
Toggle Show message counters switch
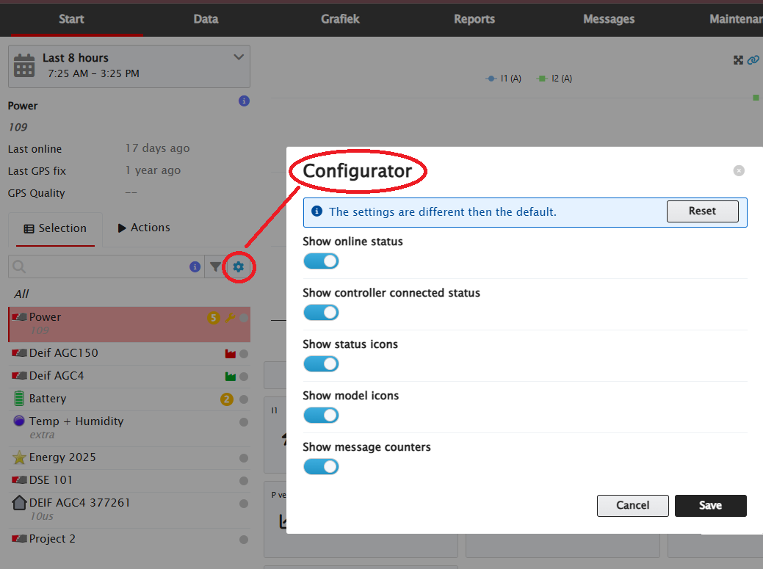click(321, 467)
